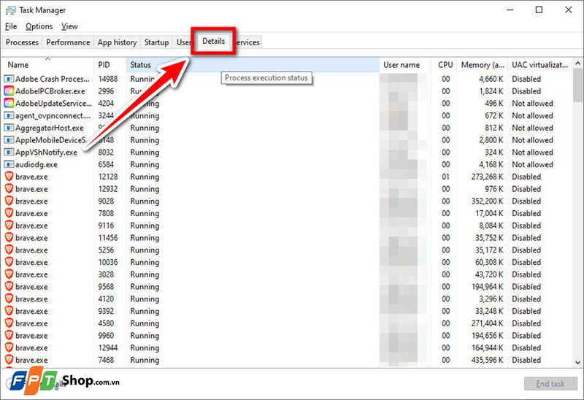Click the AppVShNotify.exe icon
This screenshot has height=400, width=584.
coord(9,153)
